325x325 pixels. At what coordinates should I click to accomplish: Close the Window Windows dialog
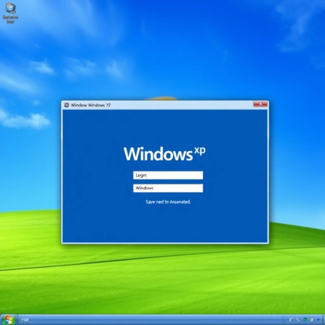point(260,104)
